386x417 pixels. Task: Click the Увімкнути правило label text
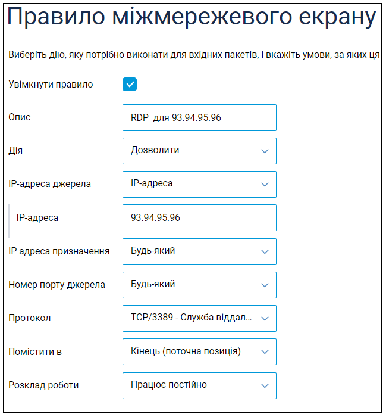[x=51, y=85]
